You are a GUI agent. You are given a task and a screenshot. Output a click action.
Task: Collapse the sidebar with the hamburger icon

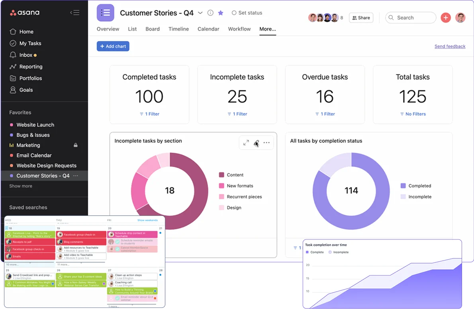(74, 13)
